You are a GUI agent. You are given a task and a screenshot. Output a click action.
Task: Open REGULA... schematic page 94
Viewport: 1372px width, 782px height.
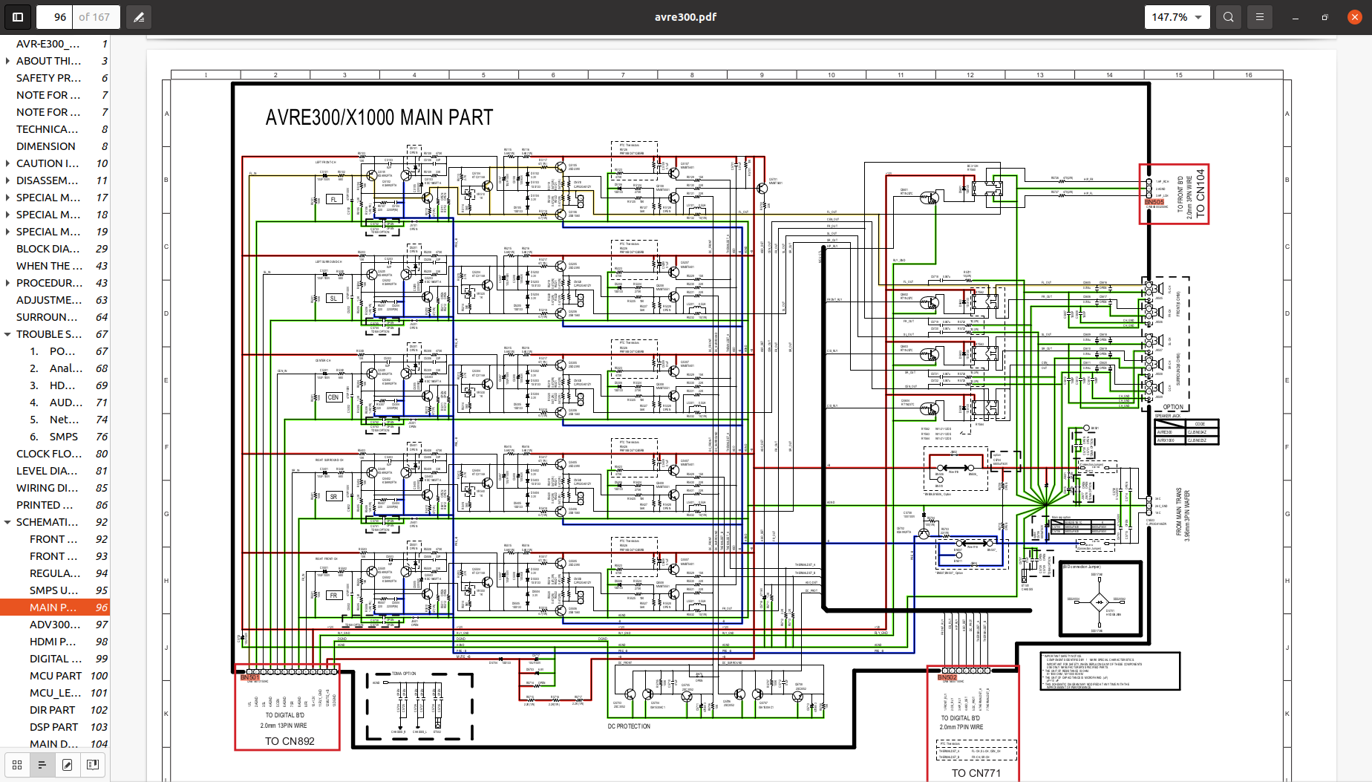click(x=55, y=573)
